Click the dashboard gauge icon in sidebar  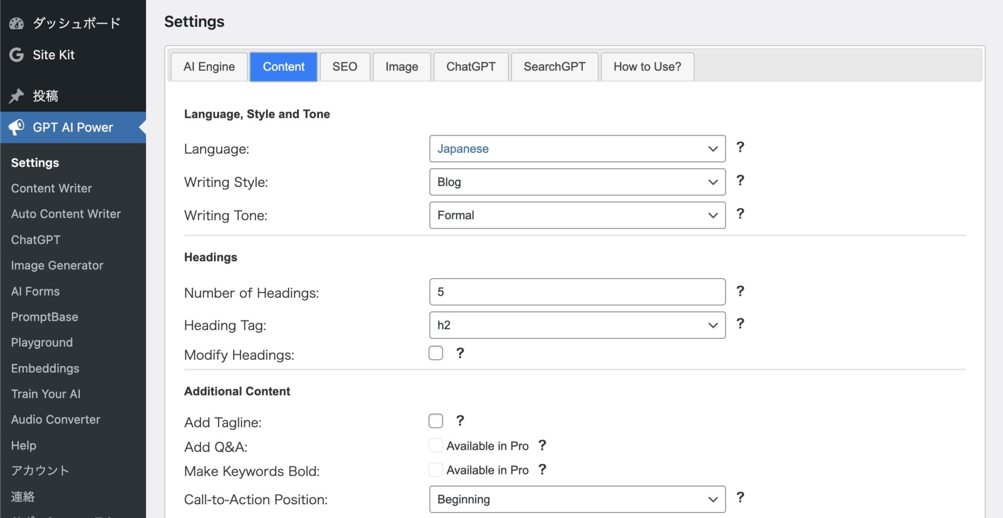coord(17,23)
